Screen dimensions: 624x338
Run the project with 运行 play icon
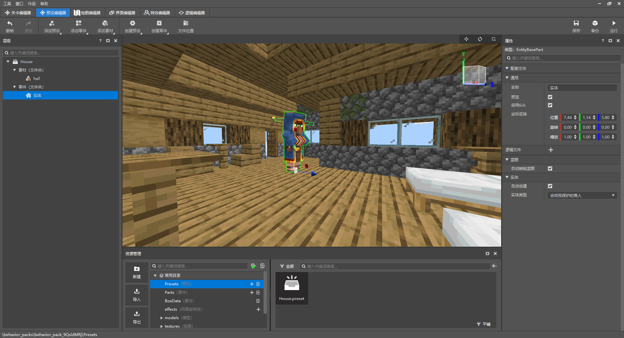[x=614, y=23]
